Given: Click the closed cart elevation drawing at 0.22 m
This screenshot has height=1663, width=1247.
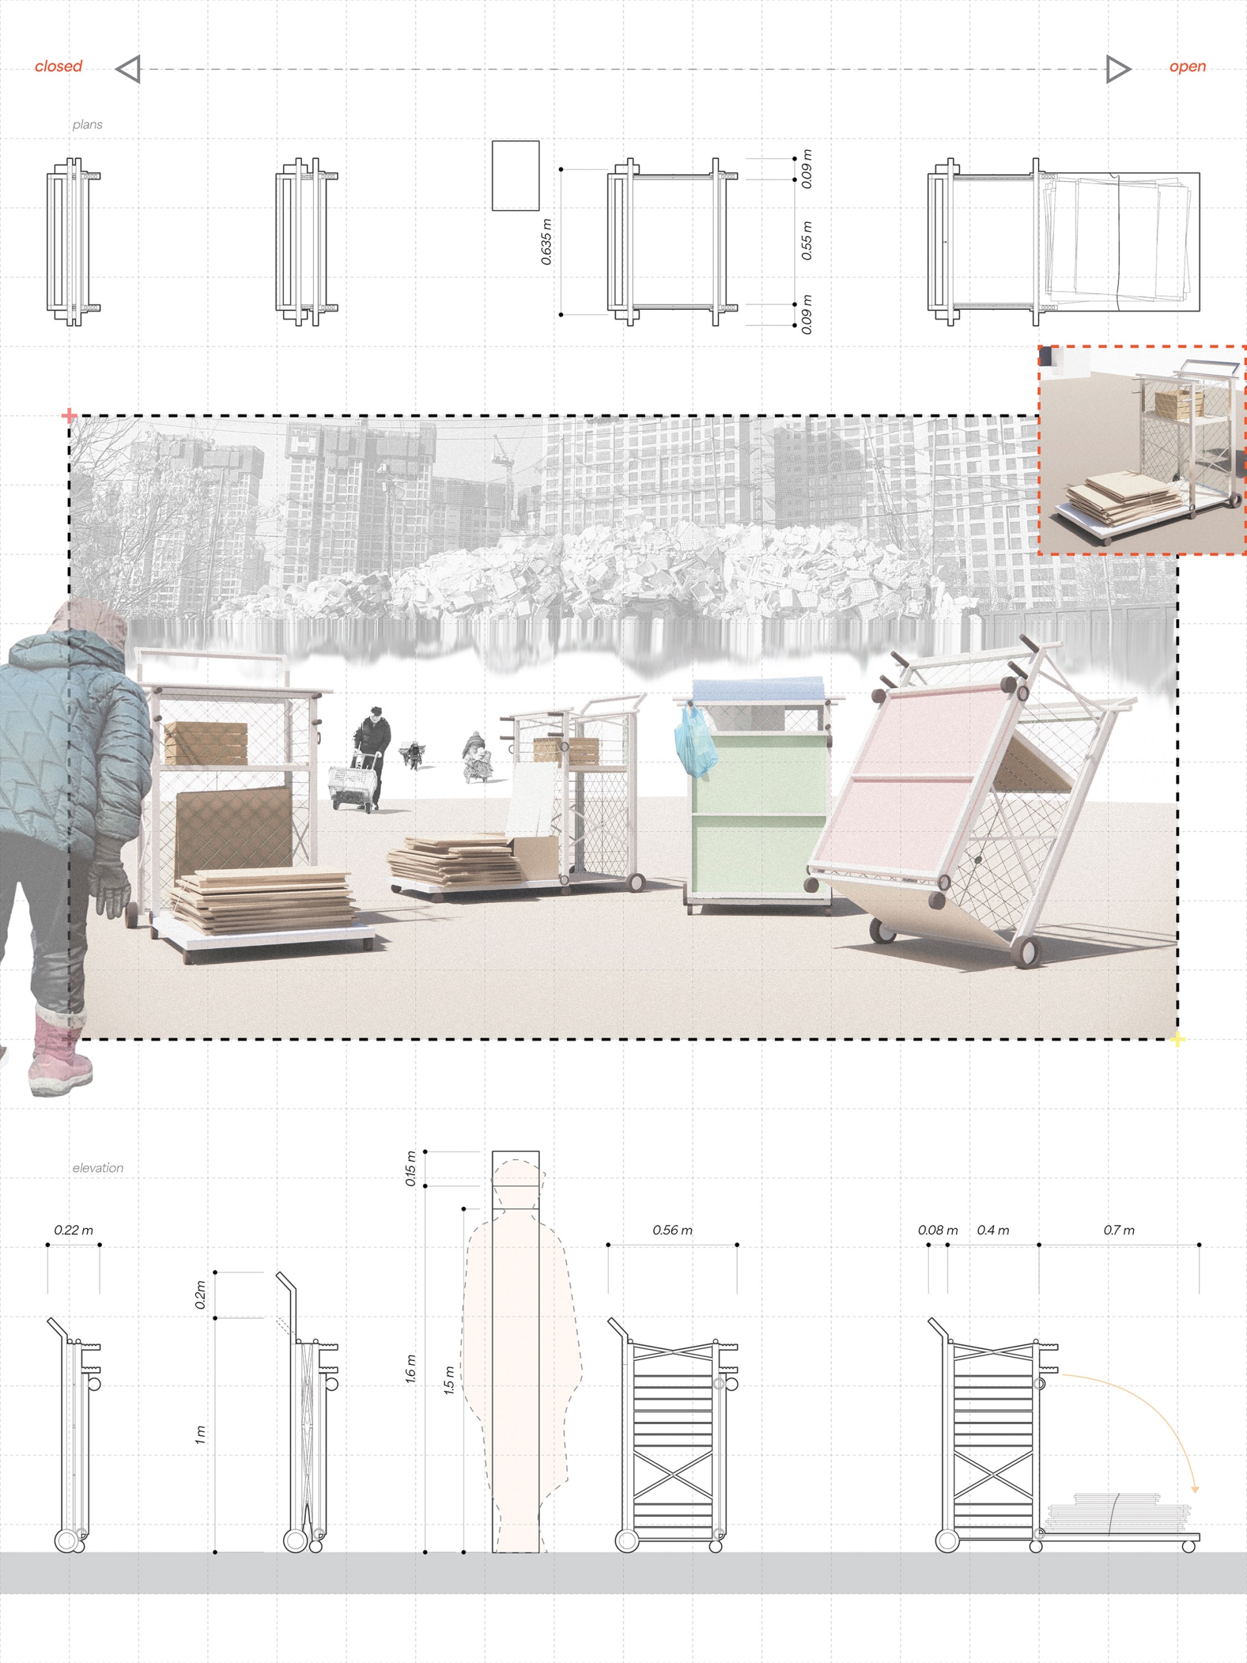Looking at the screenshot, I should tap(73, 1434).
